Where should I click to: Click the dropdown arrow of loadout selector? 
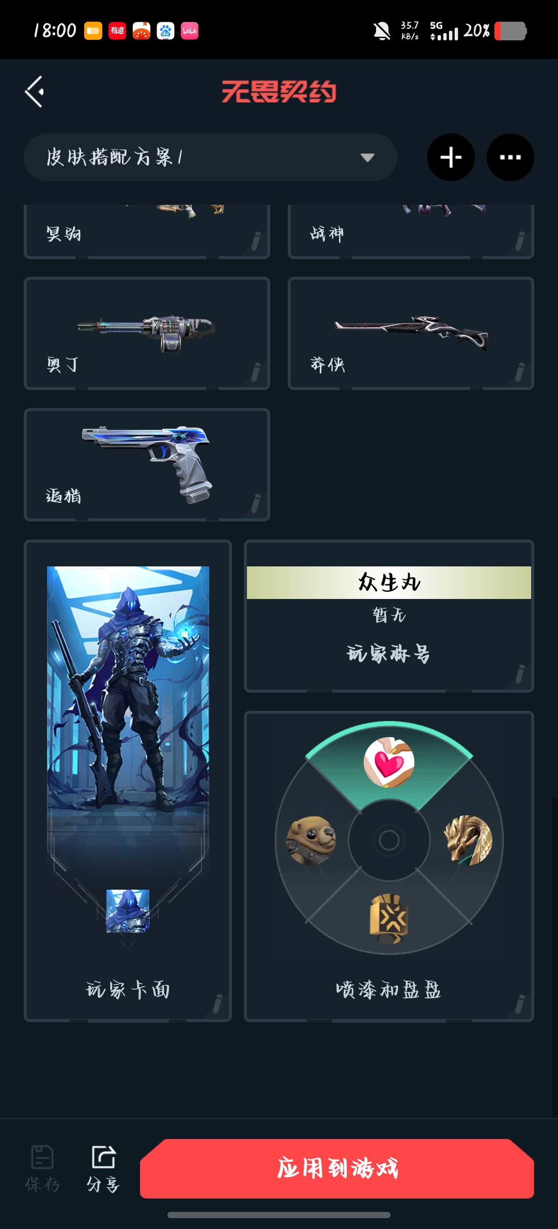click(367, 158)
